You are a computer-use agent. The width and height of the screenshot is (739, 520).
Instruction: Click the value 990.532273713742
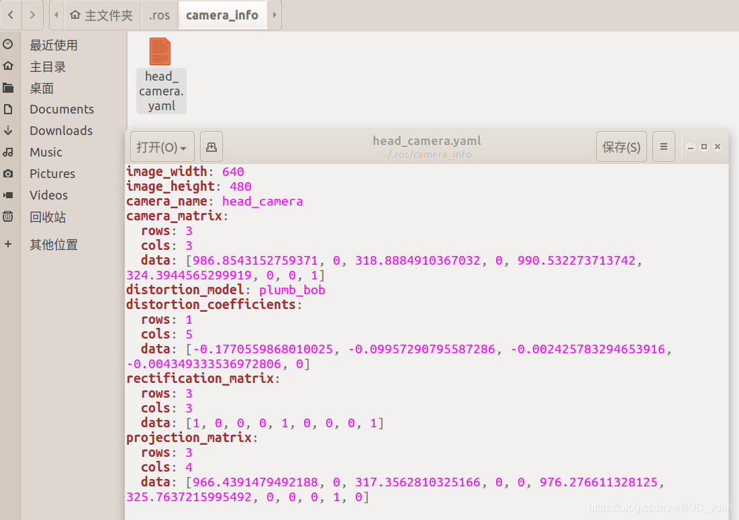pyautogui.click(x=577, y=261)
